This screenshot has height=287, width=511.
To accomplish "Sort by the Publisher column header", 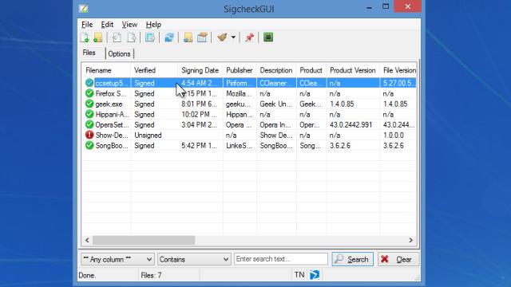I will (x=240, y=70).
